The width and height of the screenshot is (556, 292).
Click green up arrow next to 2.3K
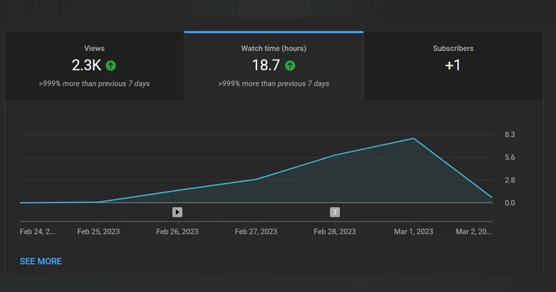(x=110, y=66)
